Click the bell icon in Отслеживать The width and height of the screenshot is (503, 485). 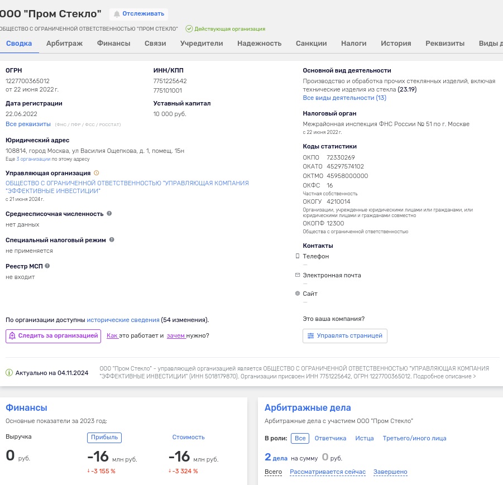click(117, 14)
